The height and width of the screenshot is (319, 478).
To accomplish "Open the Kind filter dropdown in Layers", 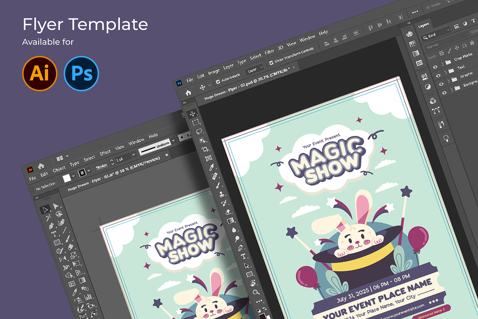I will coord(437,33).
